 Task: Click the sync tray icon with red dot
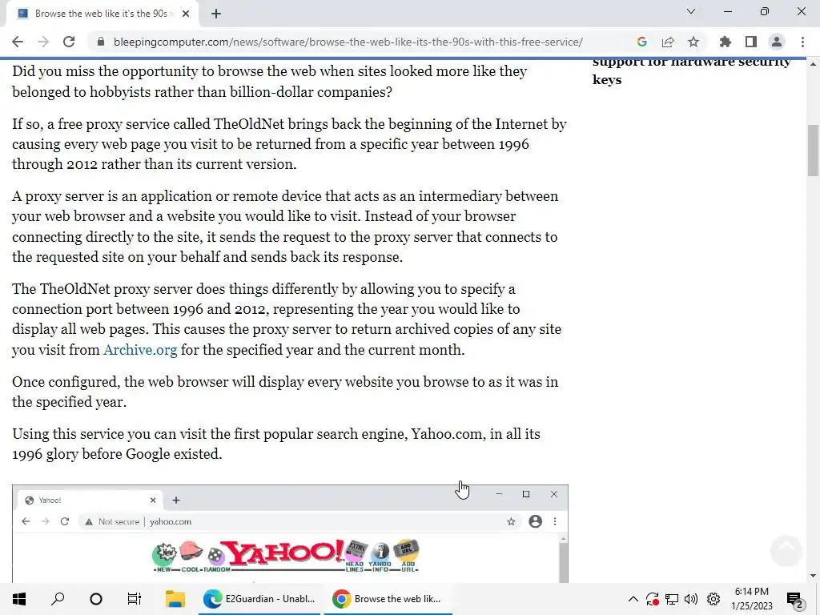click(652, 599)
